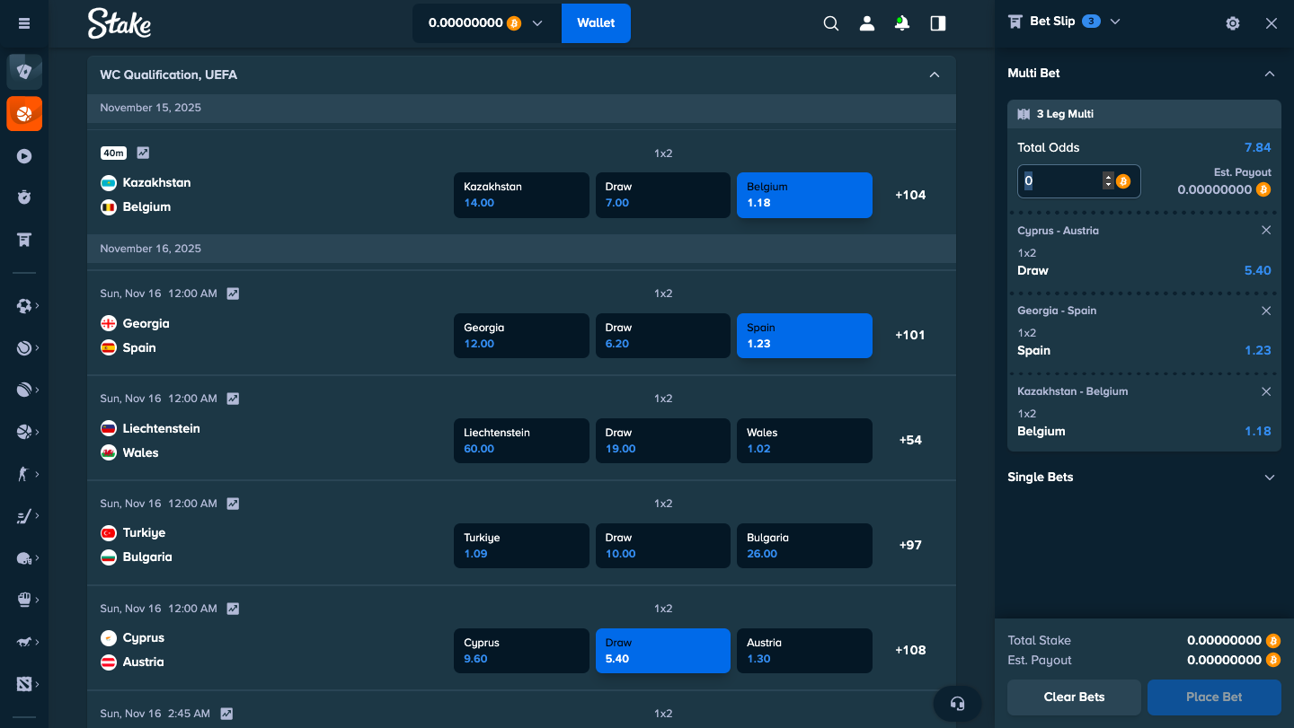Click the search magnifier icon

831,23
